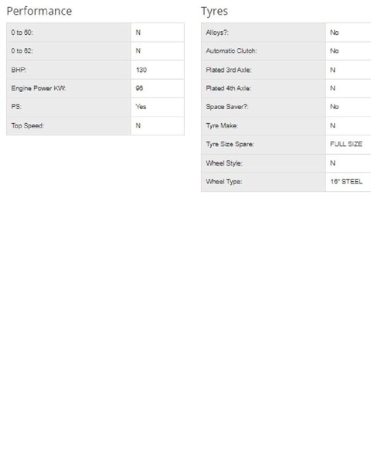Click the 0 to 60 row label
The width and height of the screenshot is (371, 452).
click(22, 33)
